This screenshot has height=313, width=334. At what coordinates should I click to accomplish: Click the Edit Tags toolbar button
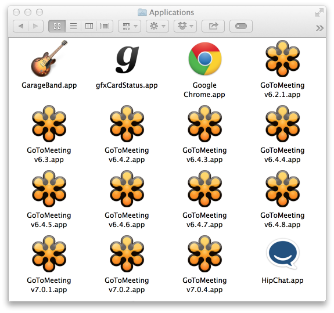pos(241,26)
